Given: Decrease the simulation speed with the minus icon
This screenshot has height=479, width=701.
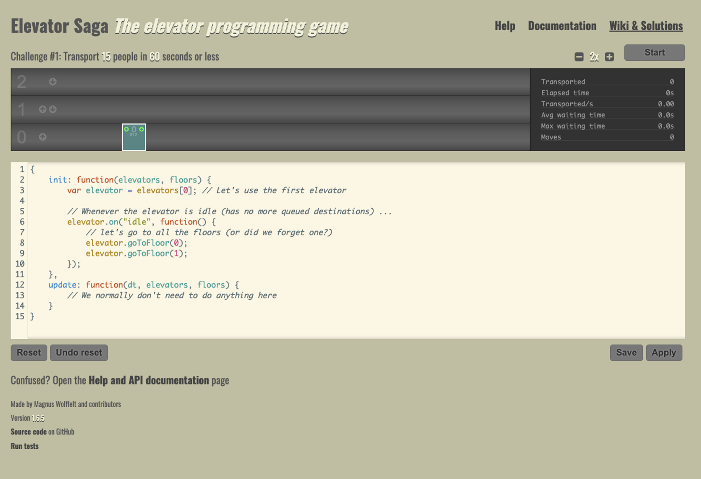Looking at the screenshot, I should (579, 57).
